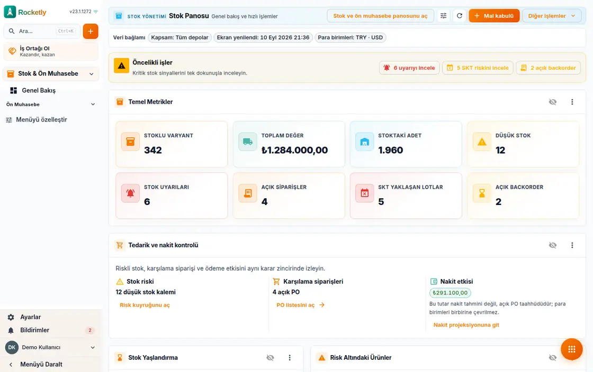593x372 pixels.
Task: Open Tedarik ve nakit kontrolü three-dot menu
Action: click(x=572, y=245)
